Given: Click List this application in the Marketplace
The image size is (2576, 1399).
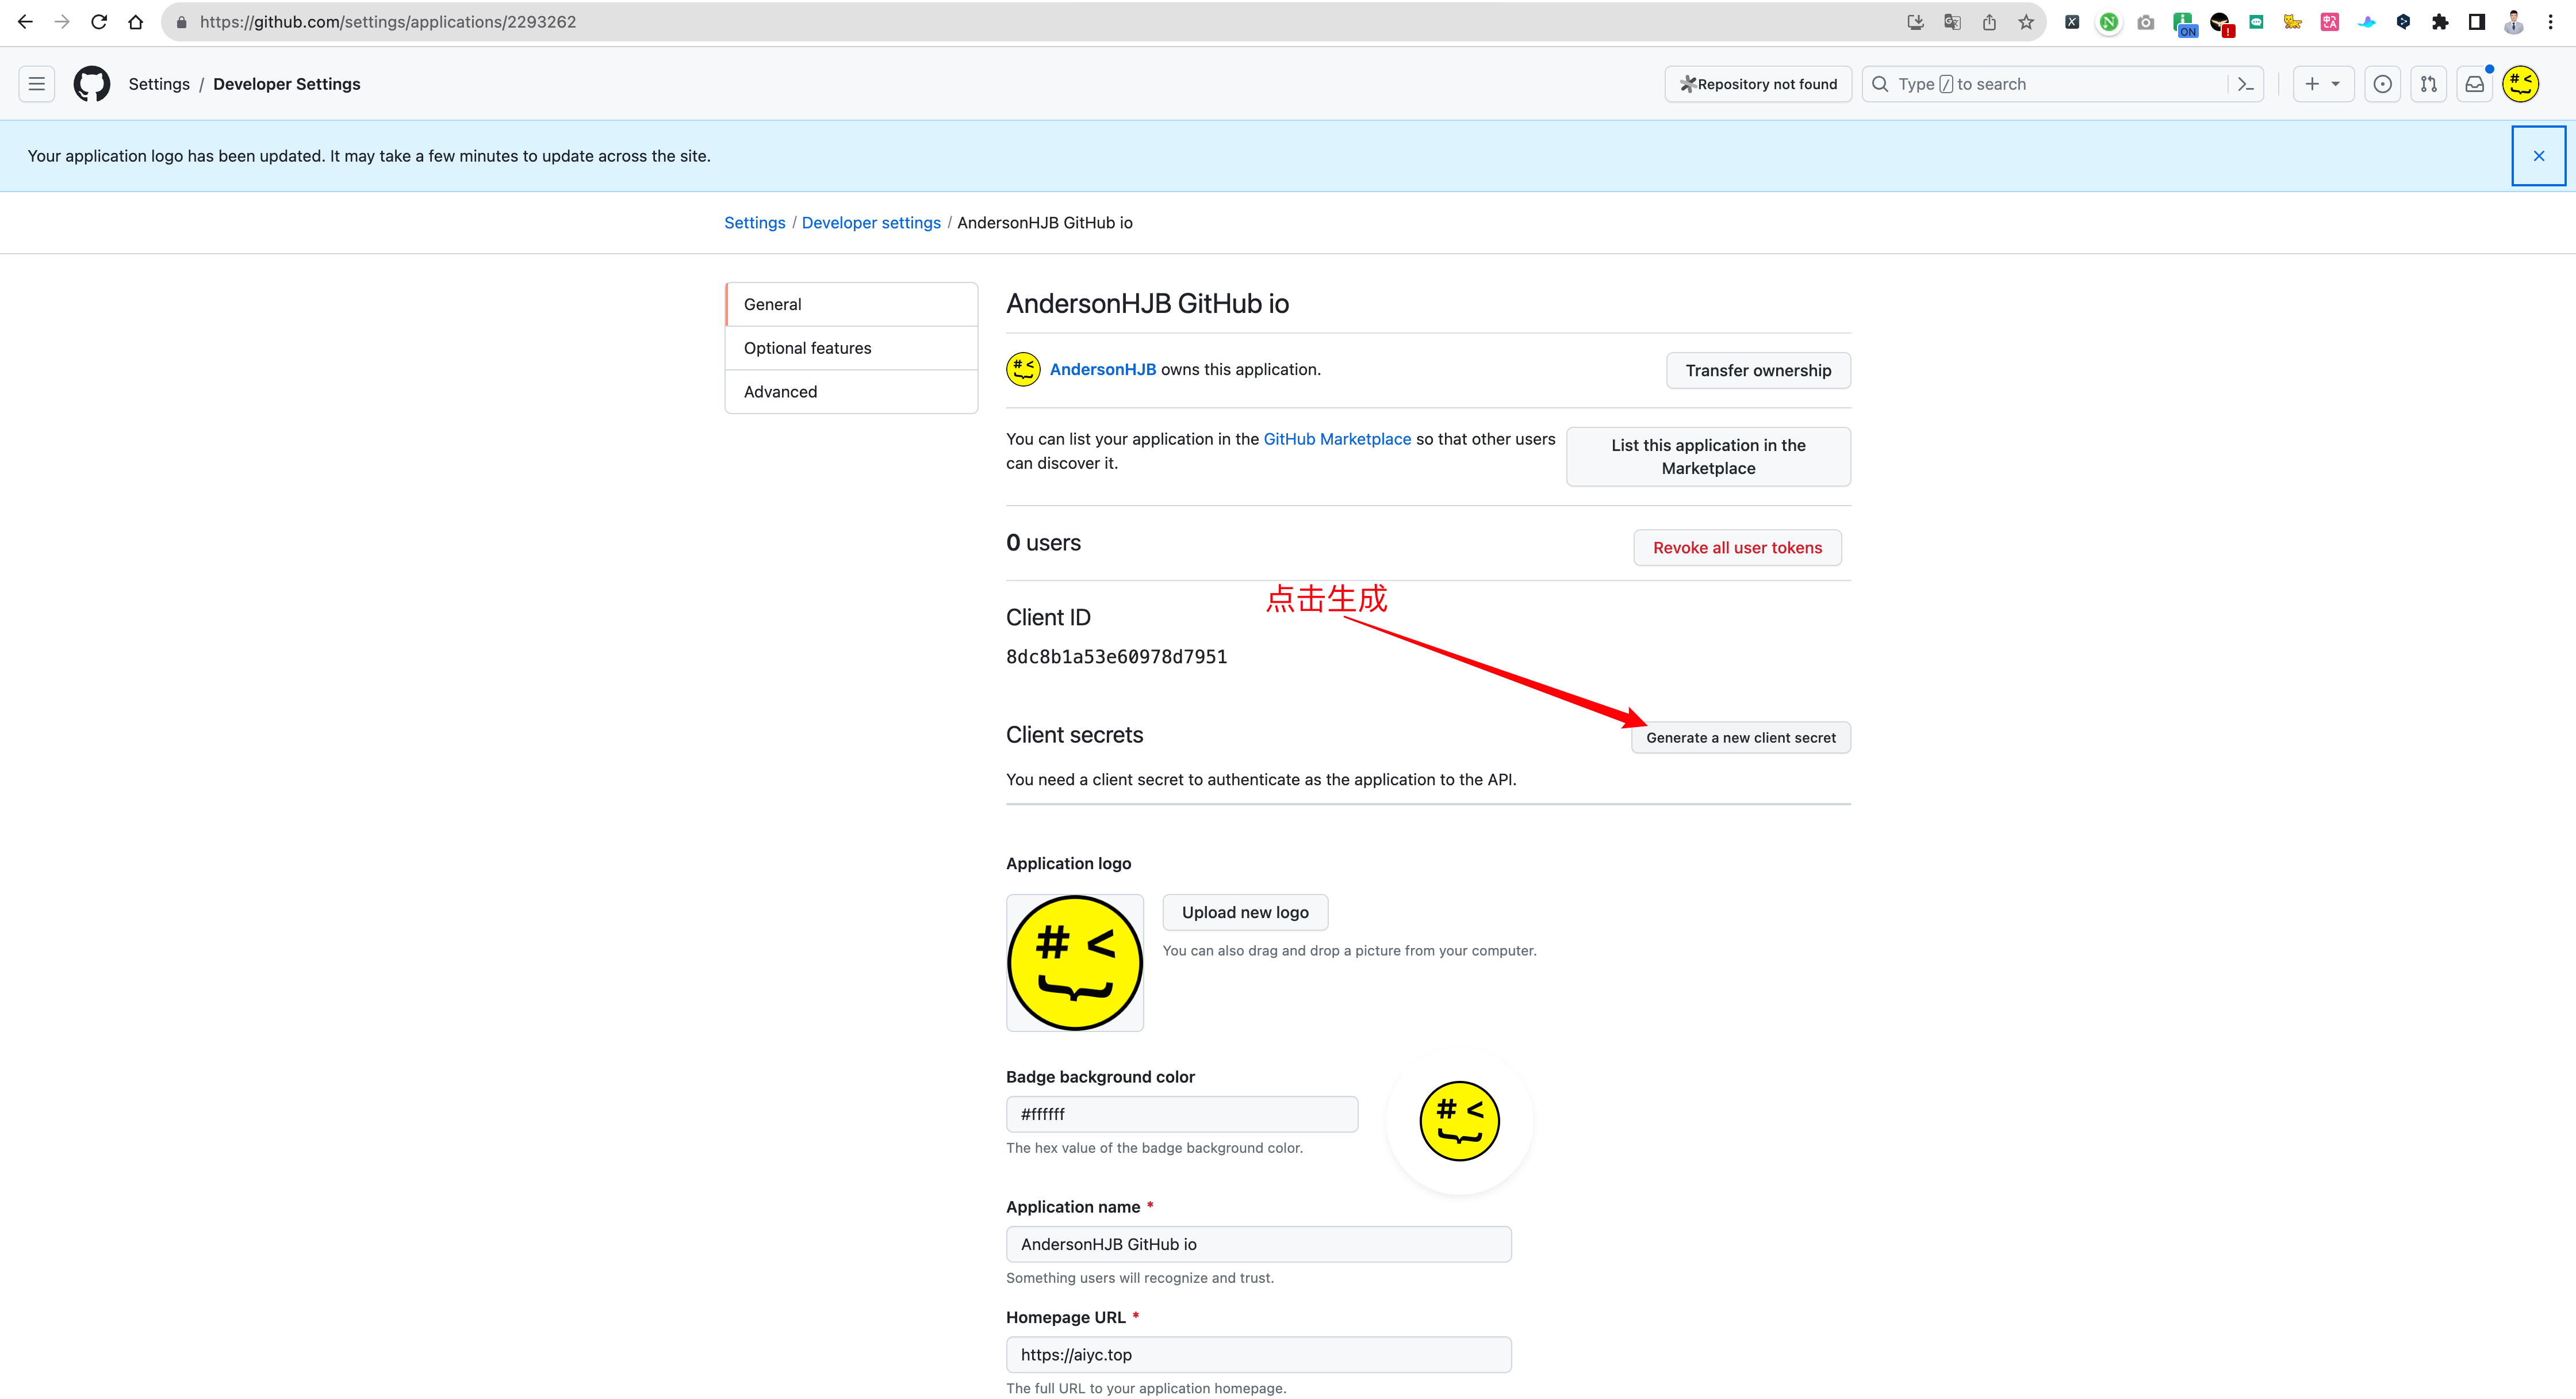Looking at the screenshot, I should pos(1708,456).
